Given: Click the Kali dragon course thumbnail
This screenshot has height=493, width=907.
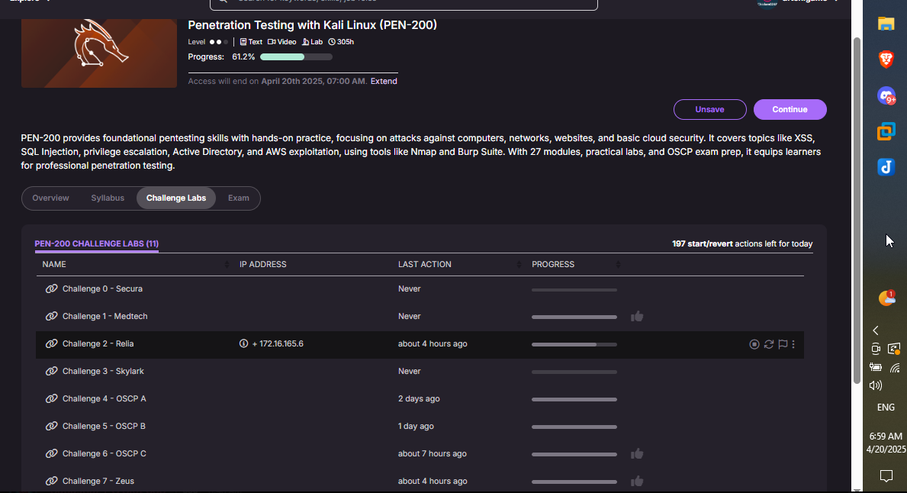Looking at the screenshot, I should 99,53.
